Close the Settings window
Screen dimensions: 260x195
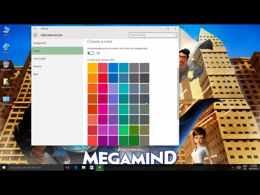tap(175, 28)
